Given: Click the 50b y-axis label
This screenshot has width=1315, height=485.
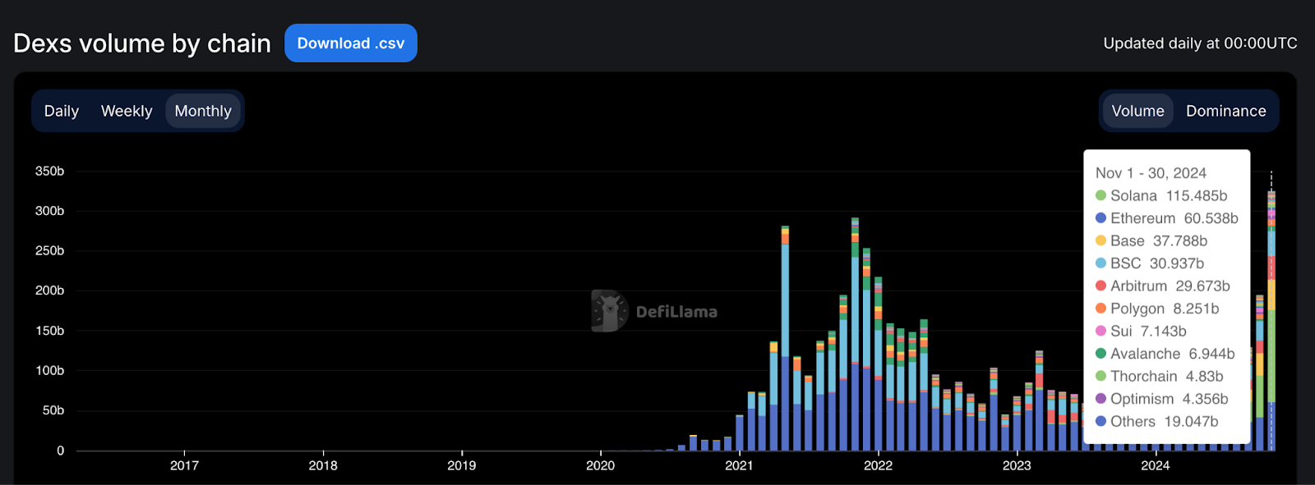Looking at the screenshot, I should pyautogui.click(x=53, y=410).
